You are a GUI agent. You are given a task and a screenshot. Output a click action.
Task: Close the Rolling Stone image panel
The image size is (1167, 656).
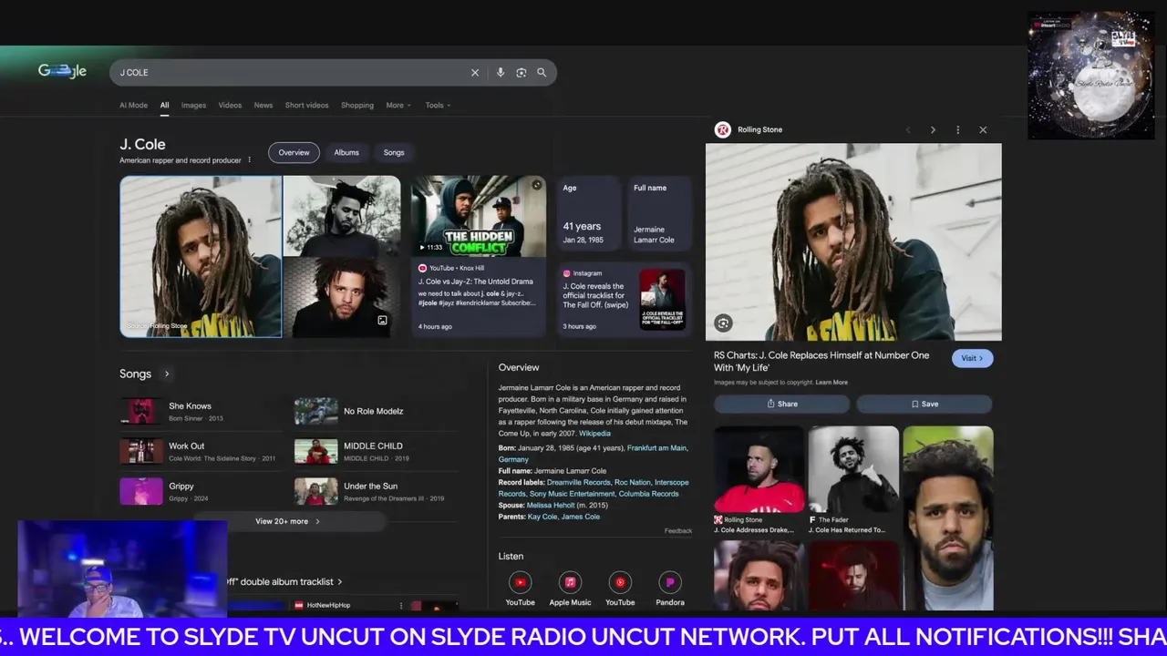click(x=983, y=130)
